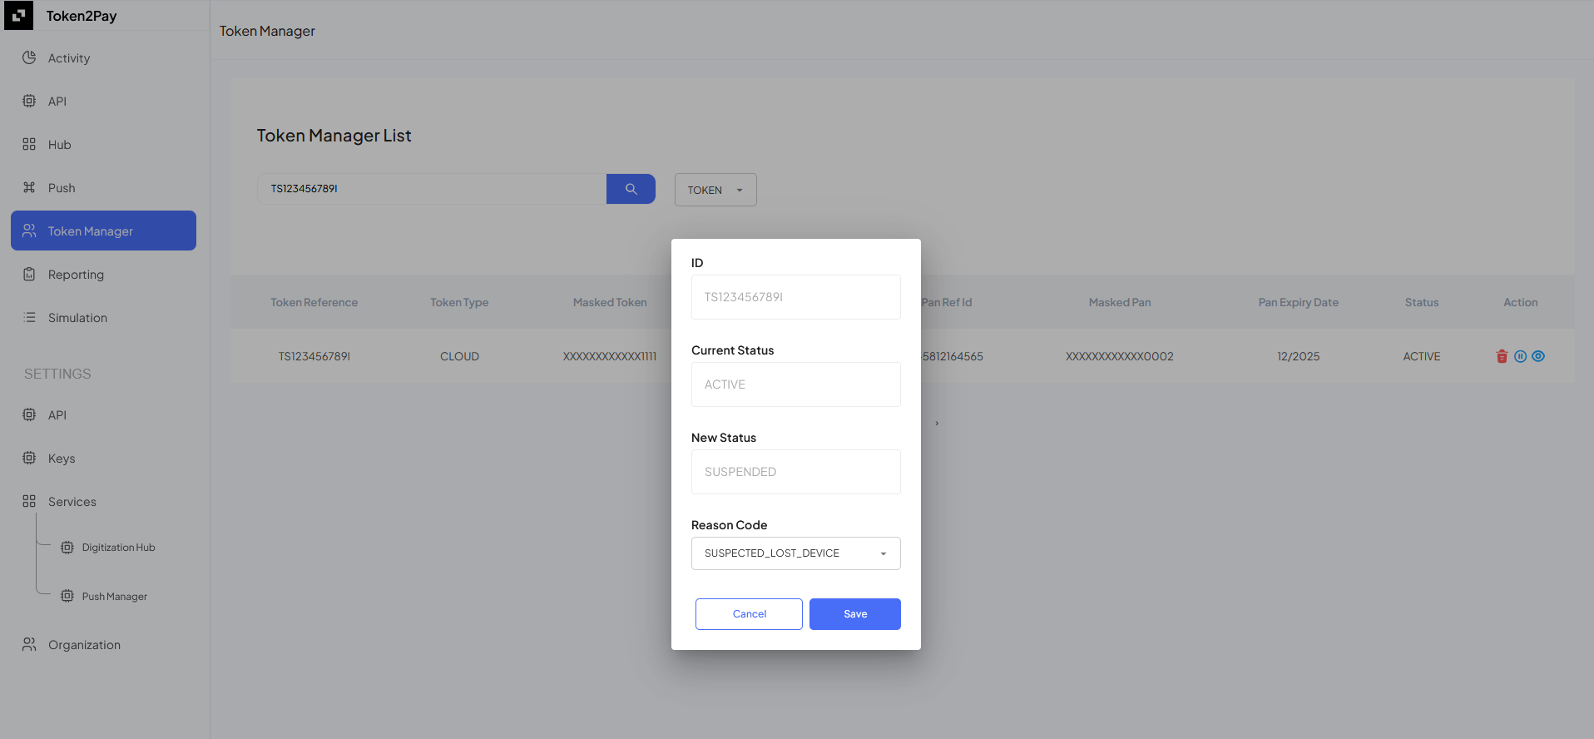Click the Current Status field
The width and height of the screenshot is (1594, 739).
coord(795,384)
